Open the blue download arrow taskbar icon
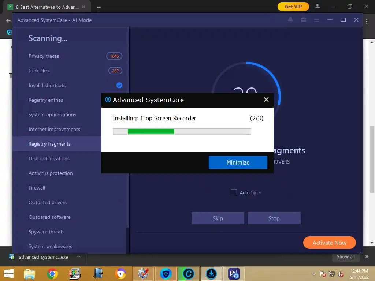The image size is (375, 281). point(211,274)
